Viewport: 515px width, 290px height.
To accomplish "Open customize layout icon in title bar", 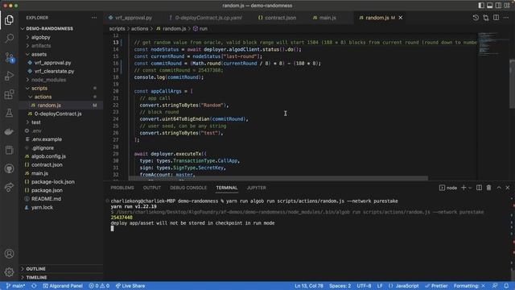I will (x=507, y=6).
